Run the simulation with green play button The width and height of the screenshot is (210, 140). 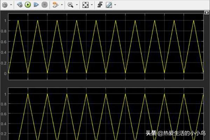point(28,5)
